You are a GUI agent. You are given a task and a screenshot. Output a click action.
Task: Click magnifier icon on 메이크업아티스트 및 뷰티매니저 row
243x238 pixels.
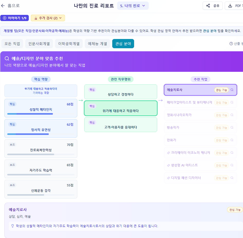[x=232, y=102]
